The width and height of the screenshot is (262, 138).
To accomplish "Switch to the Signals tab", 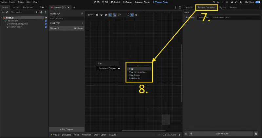I will [222, 7].
